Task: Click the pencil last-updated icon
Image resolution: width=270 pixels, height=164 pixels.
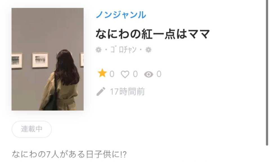Action: pyautogui.click(x=101, y=91)
